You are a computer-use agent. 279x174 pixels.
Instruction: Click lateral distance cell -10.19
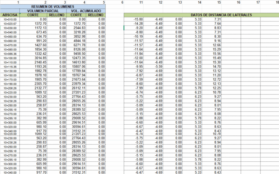tap(134, 37)
